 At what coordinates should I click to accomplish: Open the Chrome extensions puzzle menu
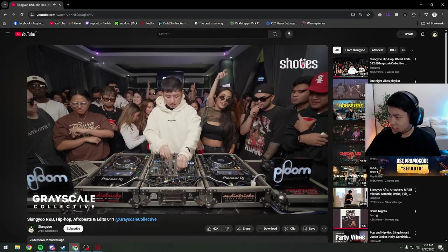413,15
